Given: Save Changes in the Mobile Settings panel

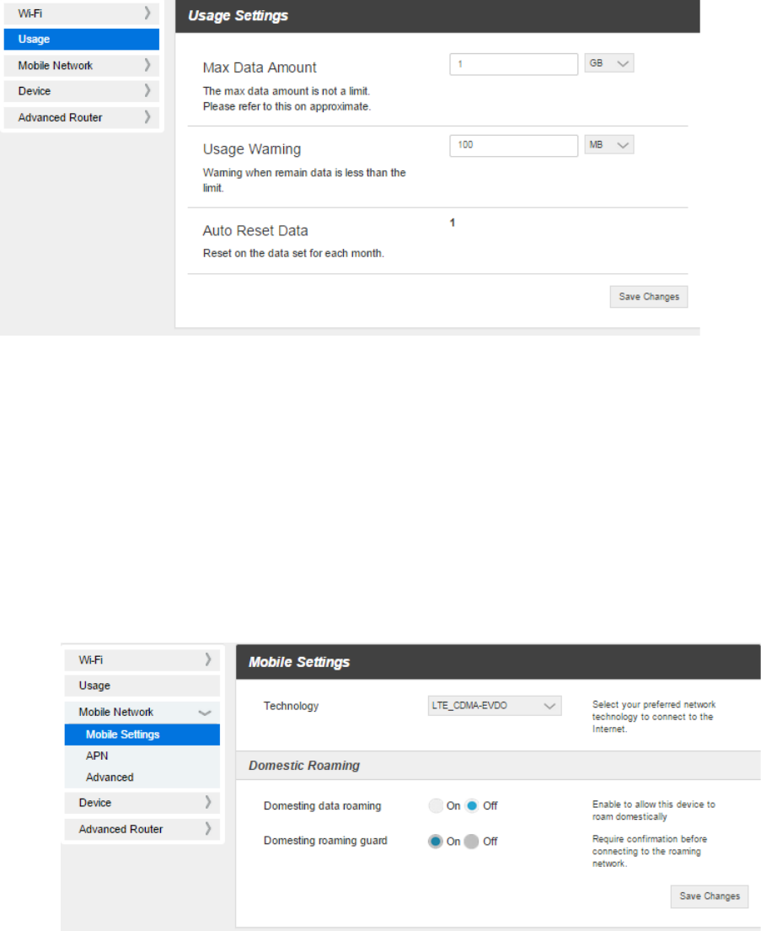Looking at the screenshot, I should (x=710, y=896).
